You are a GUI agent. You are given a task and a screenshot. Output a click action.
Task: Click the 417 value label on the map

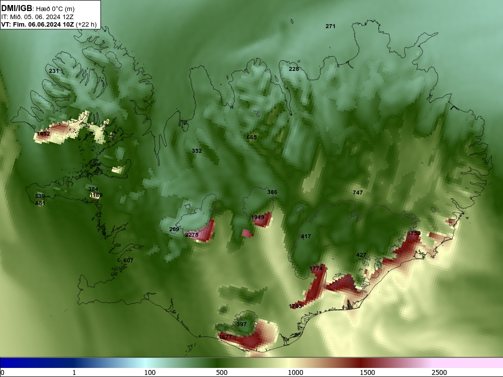pos(306,236)
